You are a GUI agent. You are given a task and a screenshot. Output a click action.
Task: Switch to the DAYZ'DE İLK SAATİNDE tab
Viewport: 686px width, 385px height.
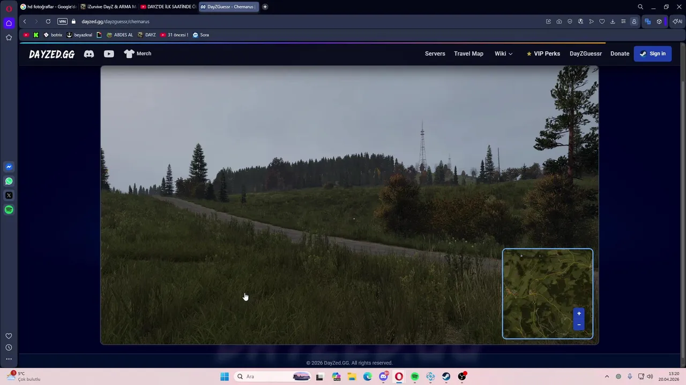pos(168,6)
